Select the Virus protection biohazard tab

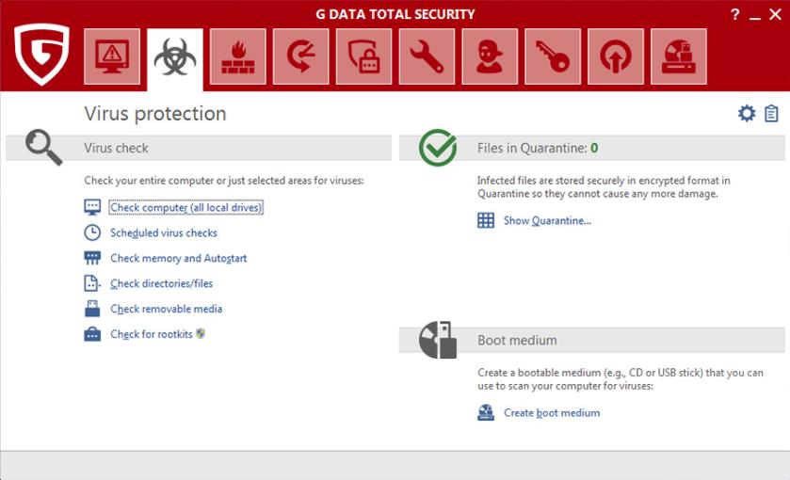pyautogui.click(x=175, y=59)
